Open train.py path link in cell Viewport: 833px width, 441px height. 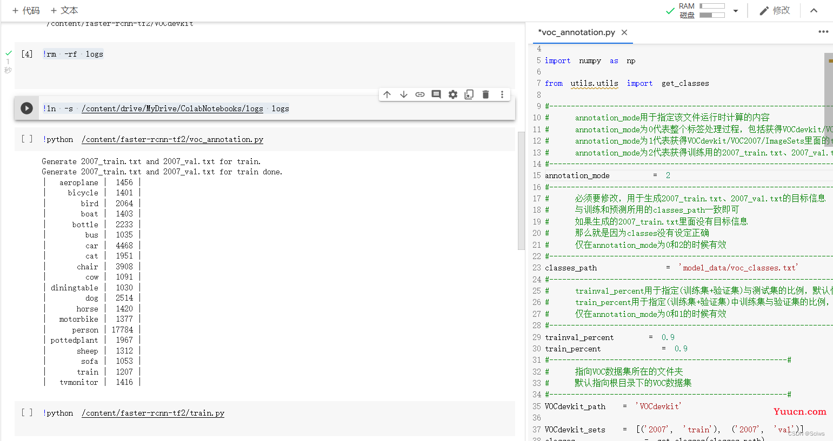153,413
